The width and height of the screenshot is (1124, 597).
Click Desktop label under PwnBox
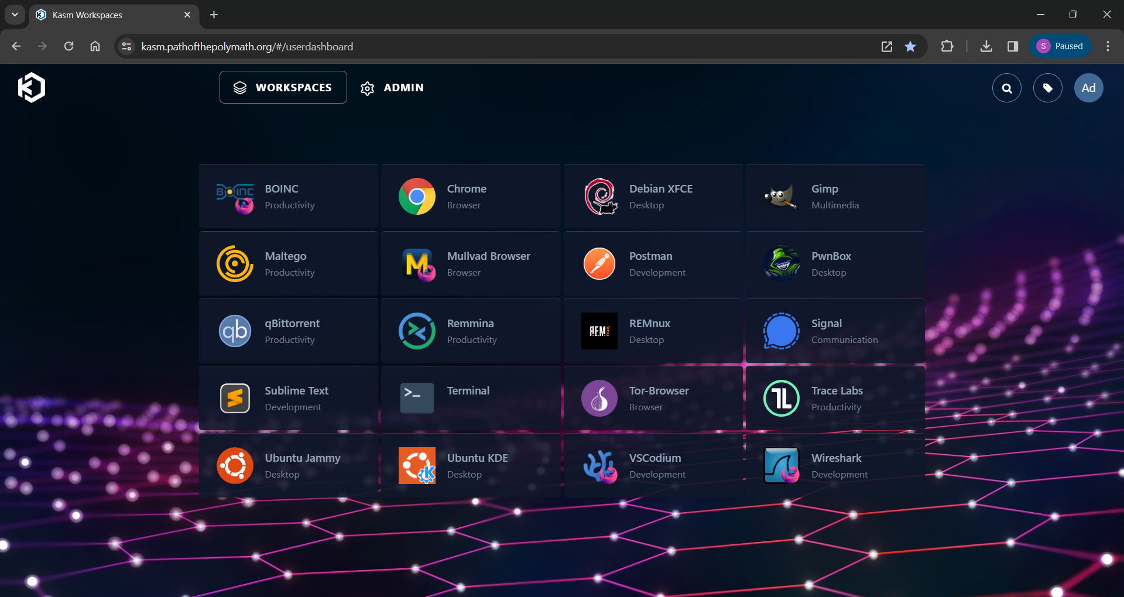coord(829,273)
